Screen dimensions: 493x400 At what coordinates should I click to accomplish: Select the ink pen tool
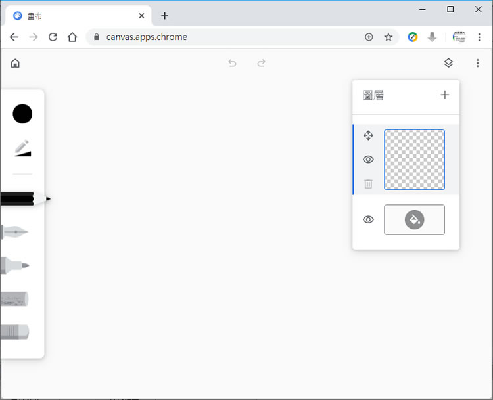16,232
